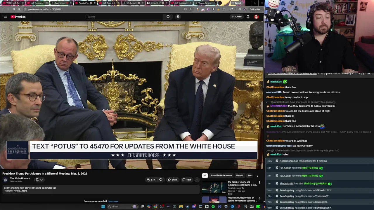Close the President Trump tab
This screenshot has height=210, width=374.
(95, 3)
